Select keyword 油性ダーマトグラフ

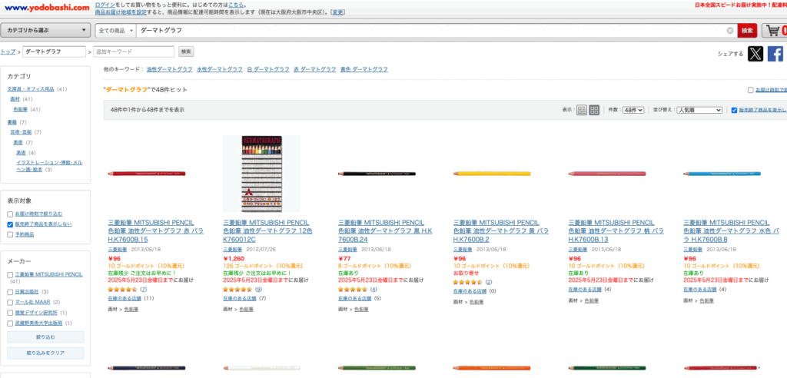coord(170,69)
